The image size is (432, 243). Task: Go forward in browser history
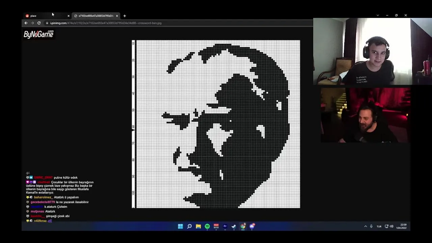click(x=32, y=23)
